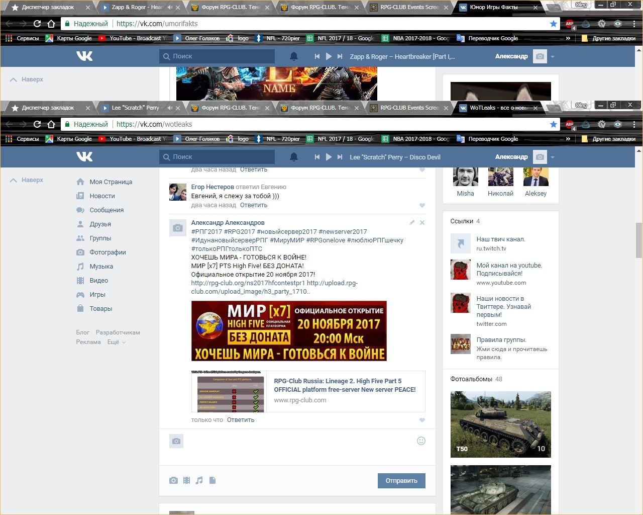
Task: Open the Переводчик Google bookmark in umorifakts window
Action: (x=487, y=38)
